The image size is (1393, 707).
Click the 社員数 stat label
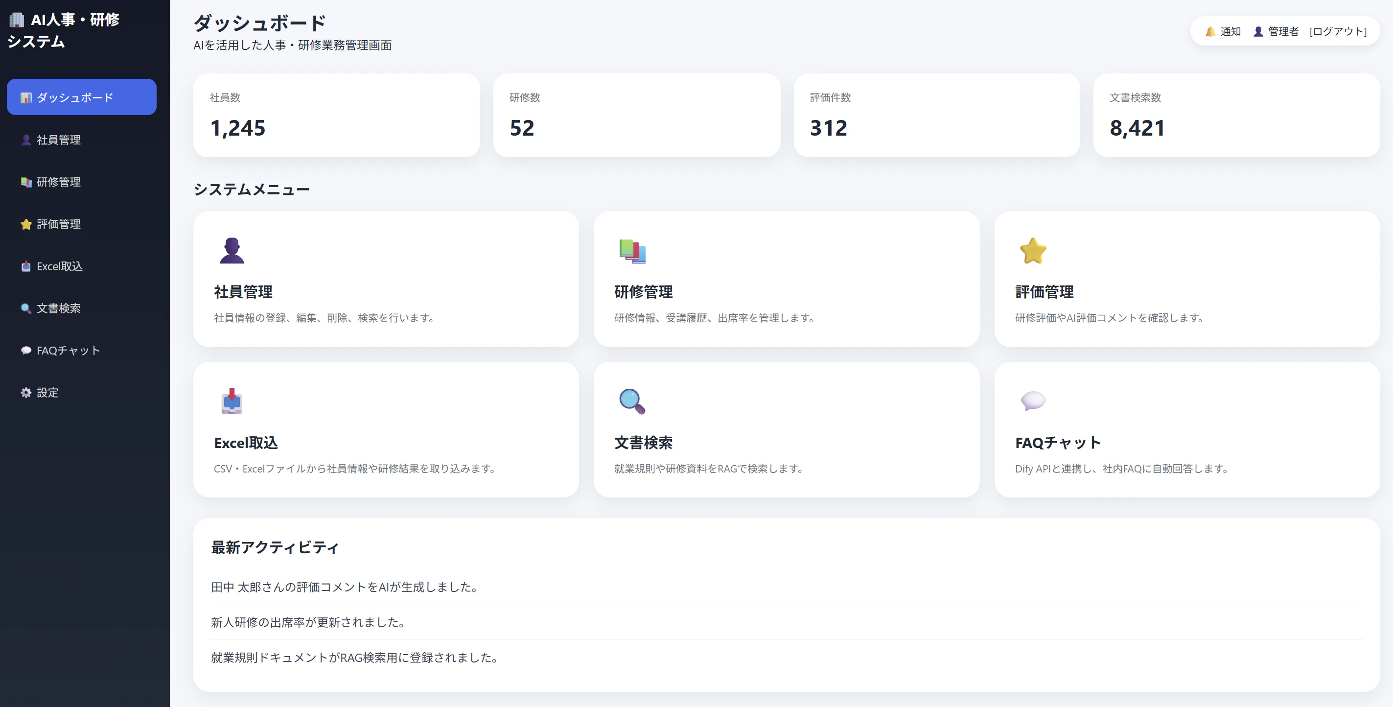click(225, 98)
